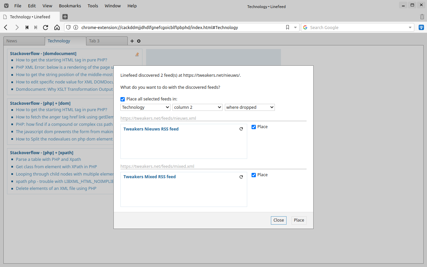Select the 'Technology • Linefeed' browser tab
The image size is (427, 267).
(30, 17)
